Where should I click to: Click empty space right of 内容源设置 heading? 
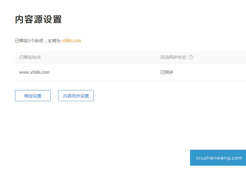click(x=138, y=19)
